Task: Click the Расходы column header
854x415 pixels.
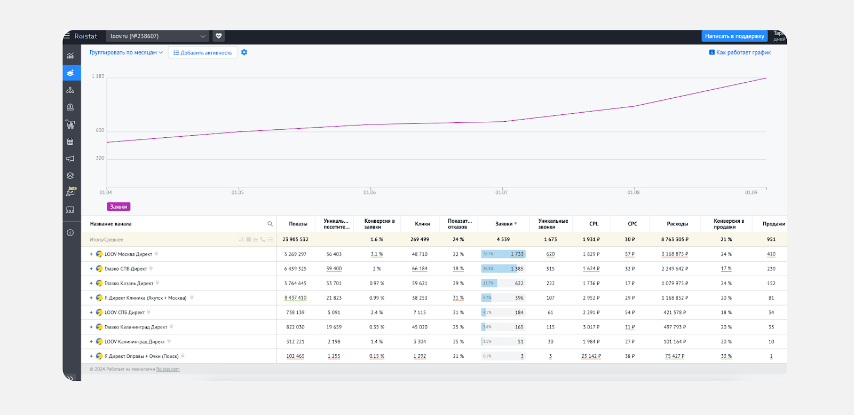Action: [677, 224]
